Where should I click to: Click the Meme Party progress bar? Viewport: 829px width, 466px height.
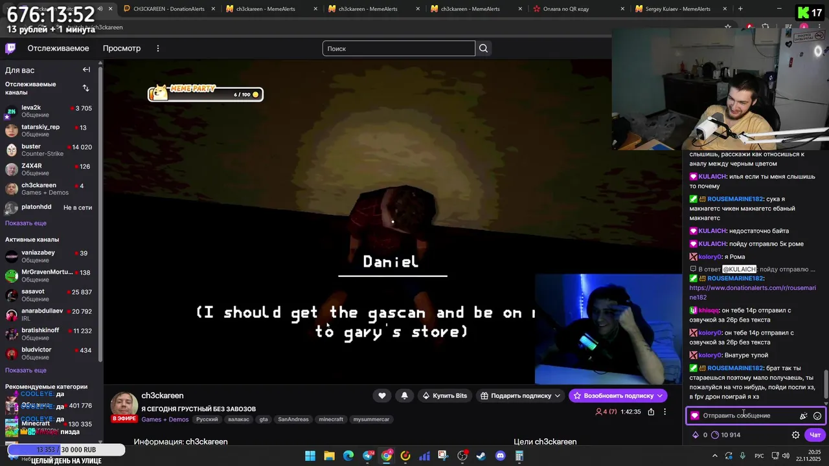tap(206, 94)
